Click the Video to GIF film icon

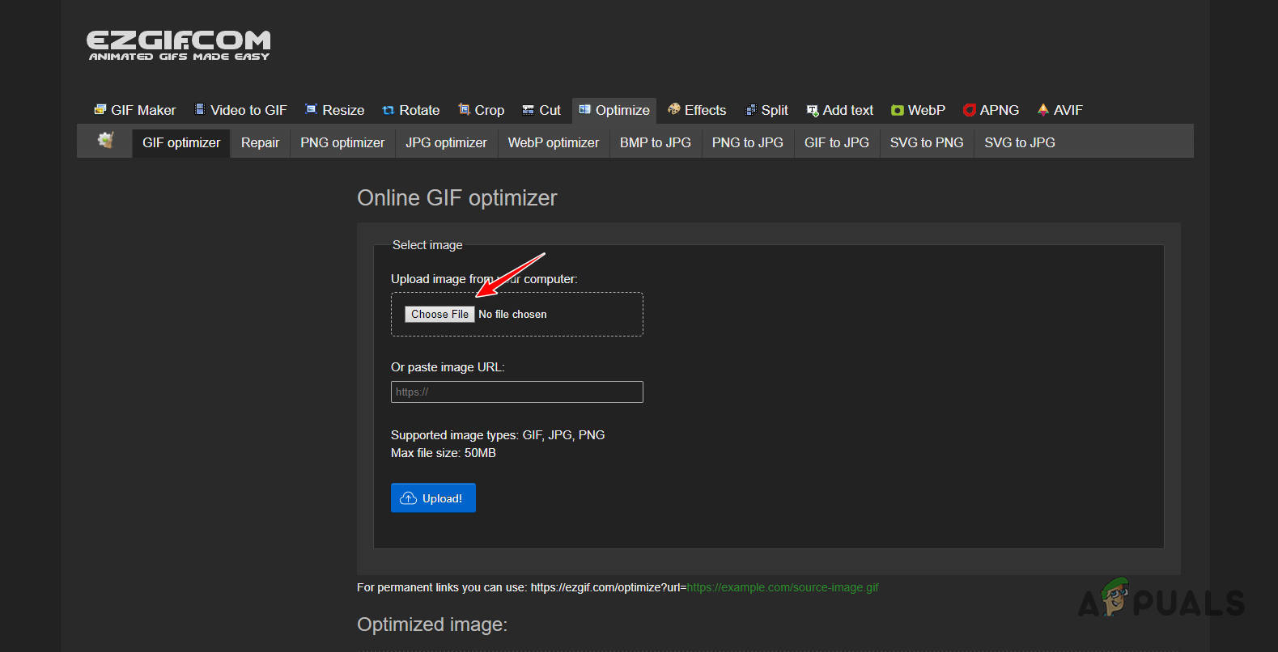coord(200,109)
